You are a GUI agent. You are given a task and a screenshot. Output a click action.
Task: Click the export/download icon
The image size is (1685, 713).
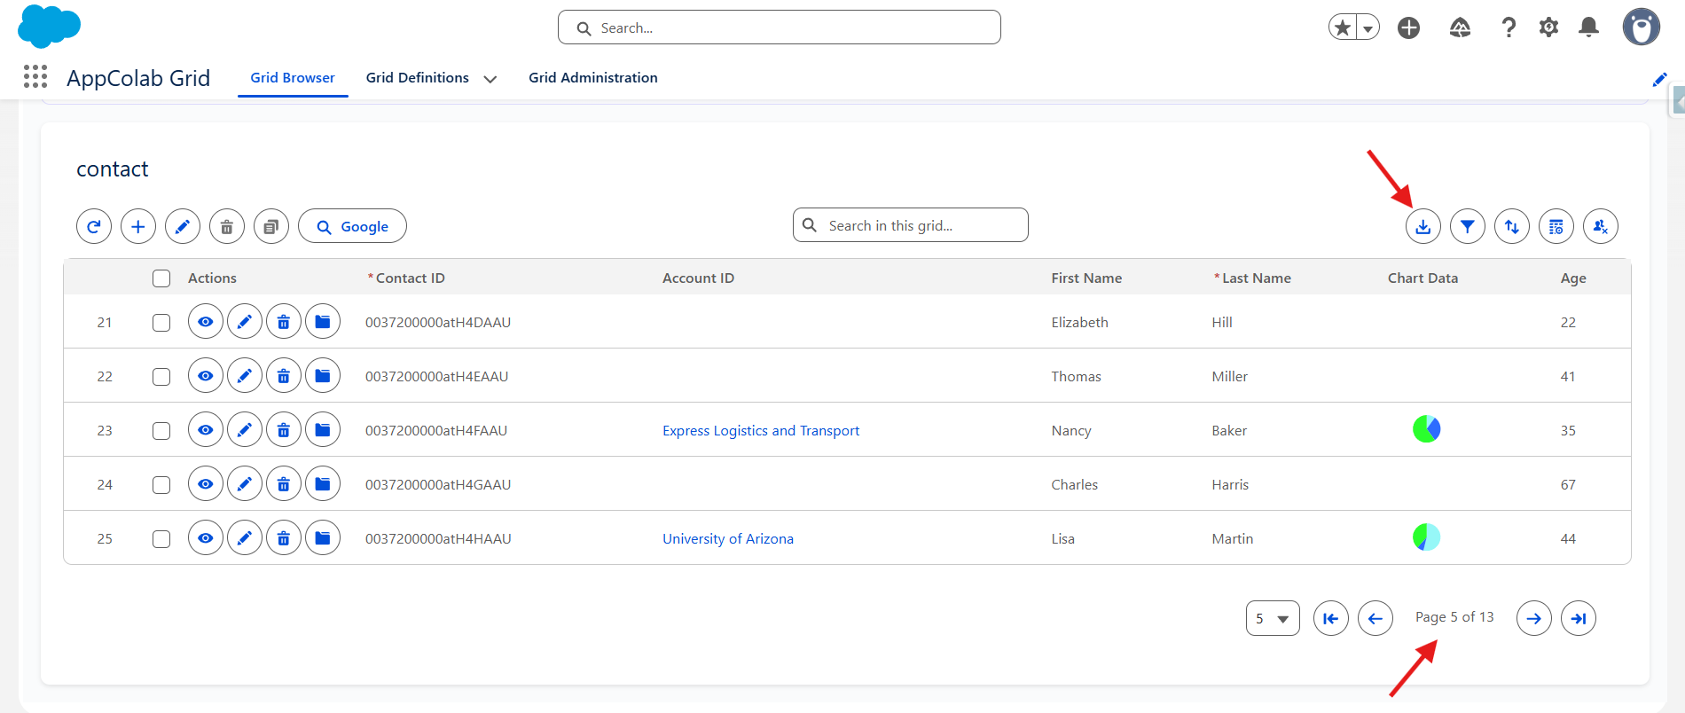1423,226
